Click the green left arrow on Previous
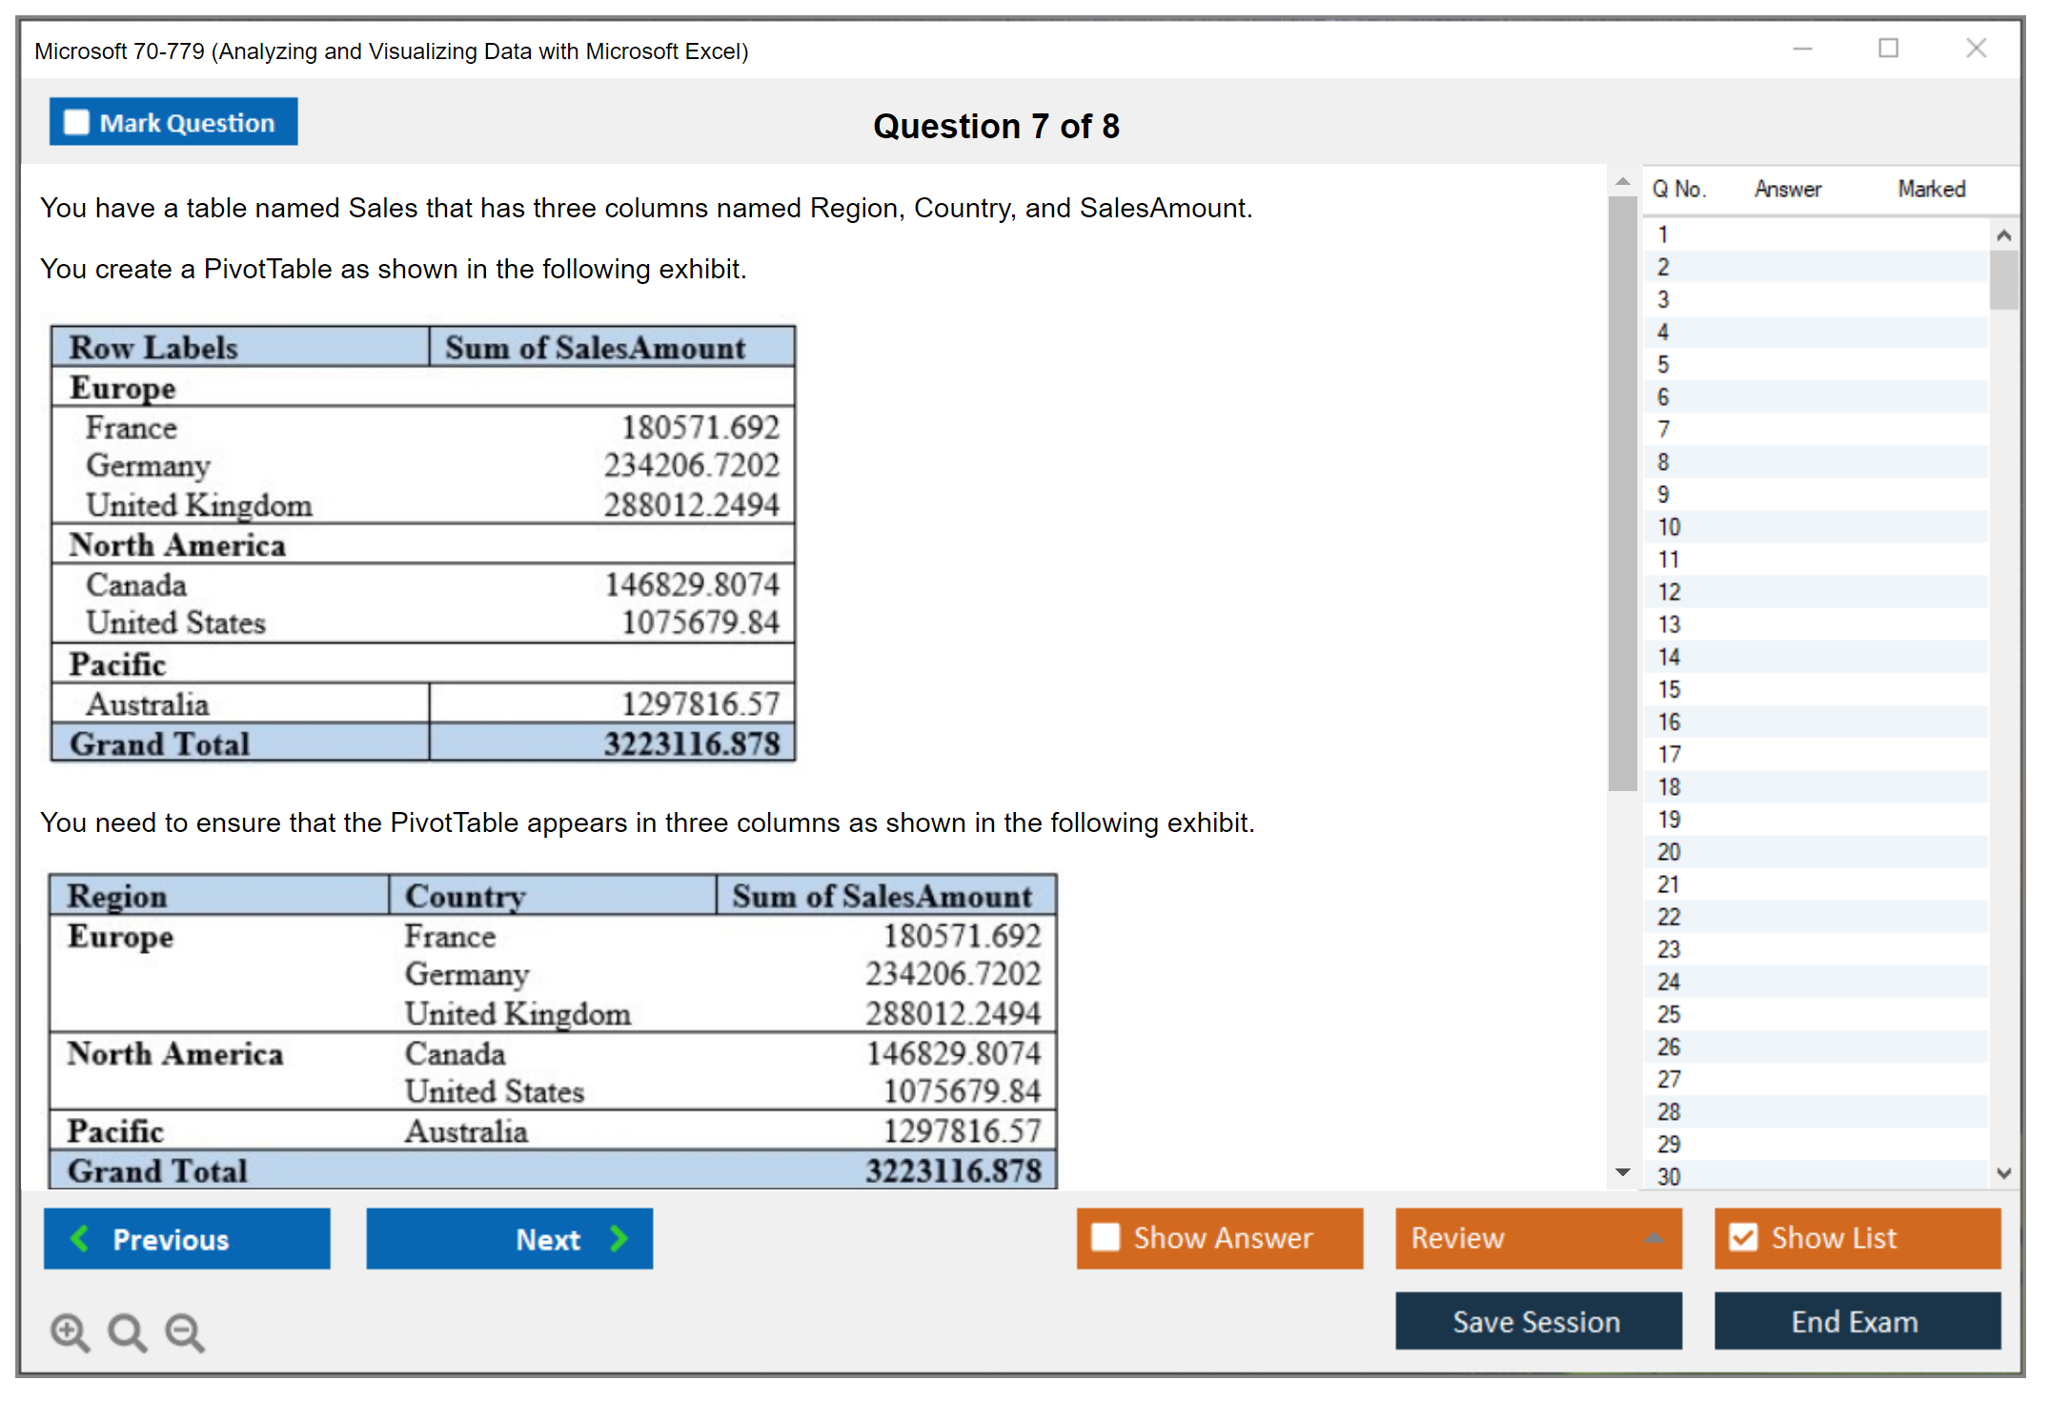Viewport: 2049px width, 1401px height. [80, 1238]
